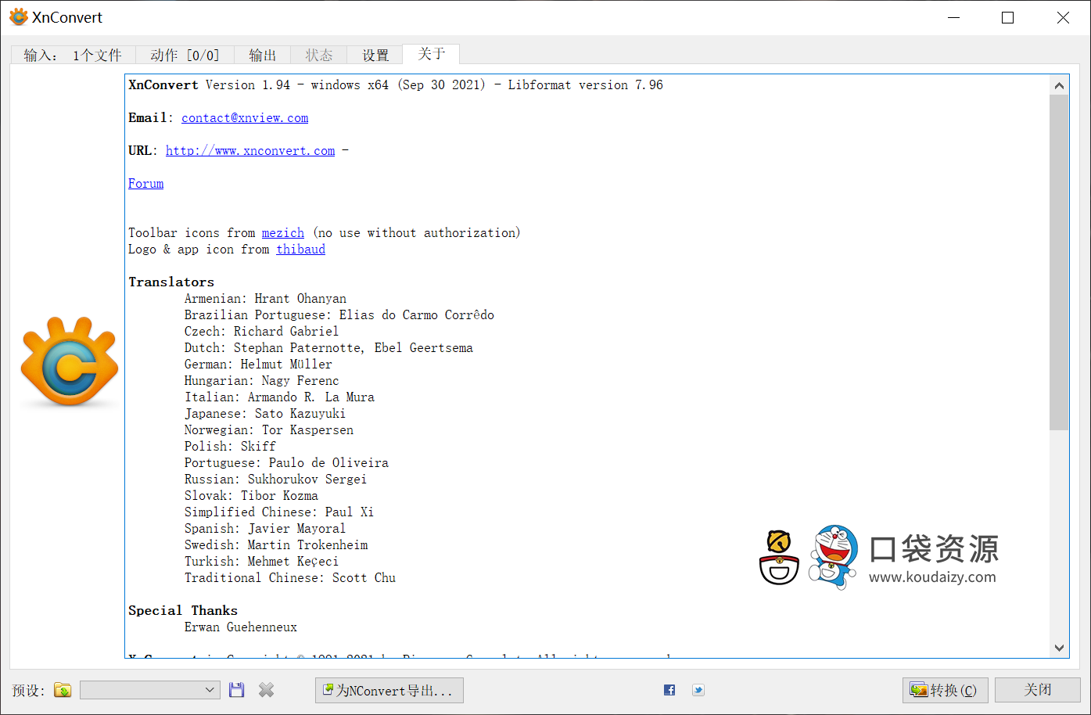Click the 'Simplified Chinese: Paul Xi' line

(279, 512)
